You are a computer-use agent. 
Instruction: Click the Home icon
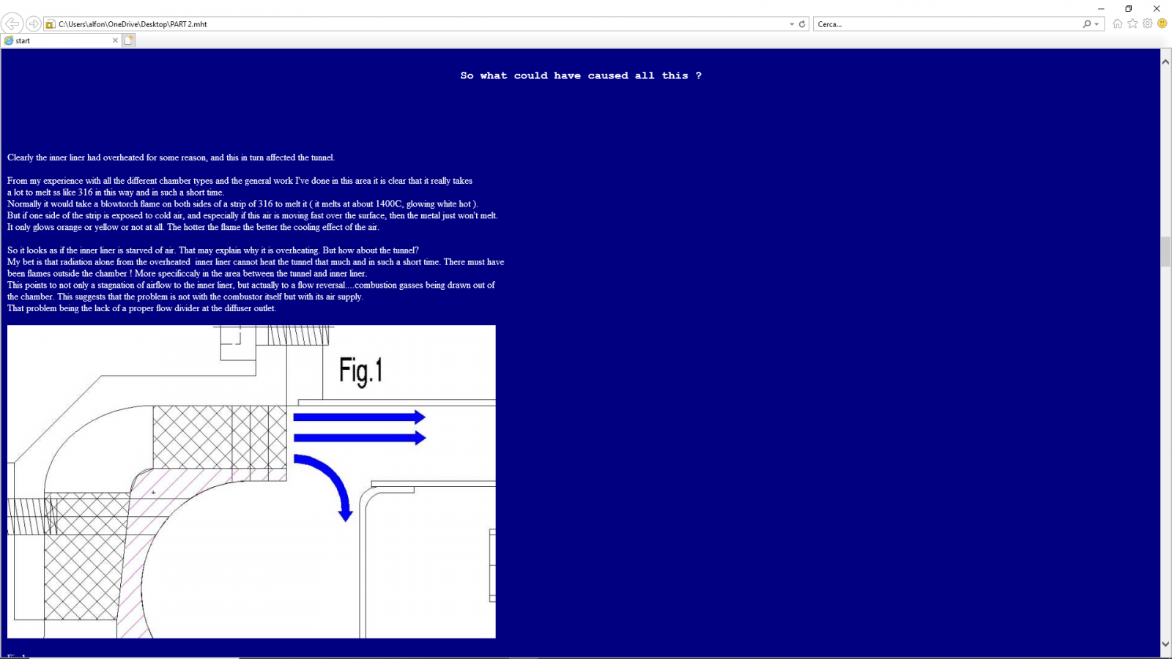(x=1118, y=23)
